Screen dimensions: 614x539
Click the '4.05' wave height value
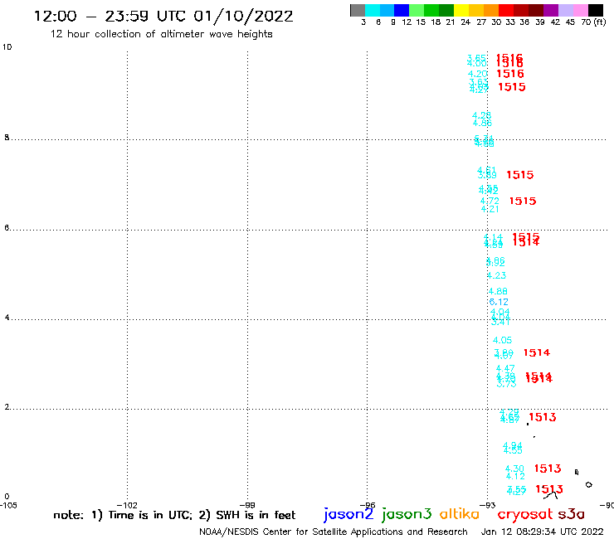(502, 340)
